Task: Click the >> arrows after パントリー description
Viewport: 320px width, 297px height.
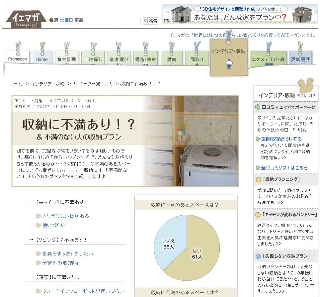Action: (279, 244)
